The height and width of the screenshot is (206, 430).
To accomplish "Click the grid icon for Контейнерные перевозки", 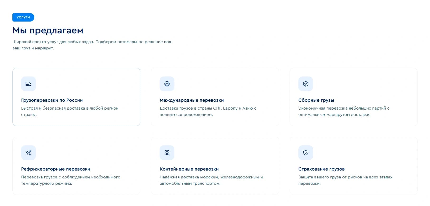I will (x=167, y=153).
